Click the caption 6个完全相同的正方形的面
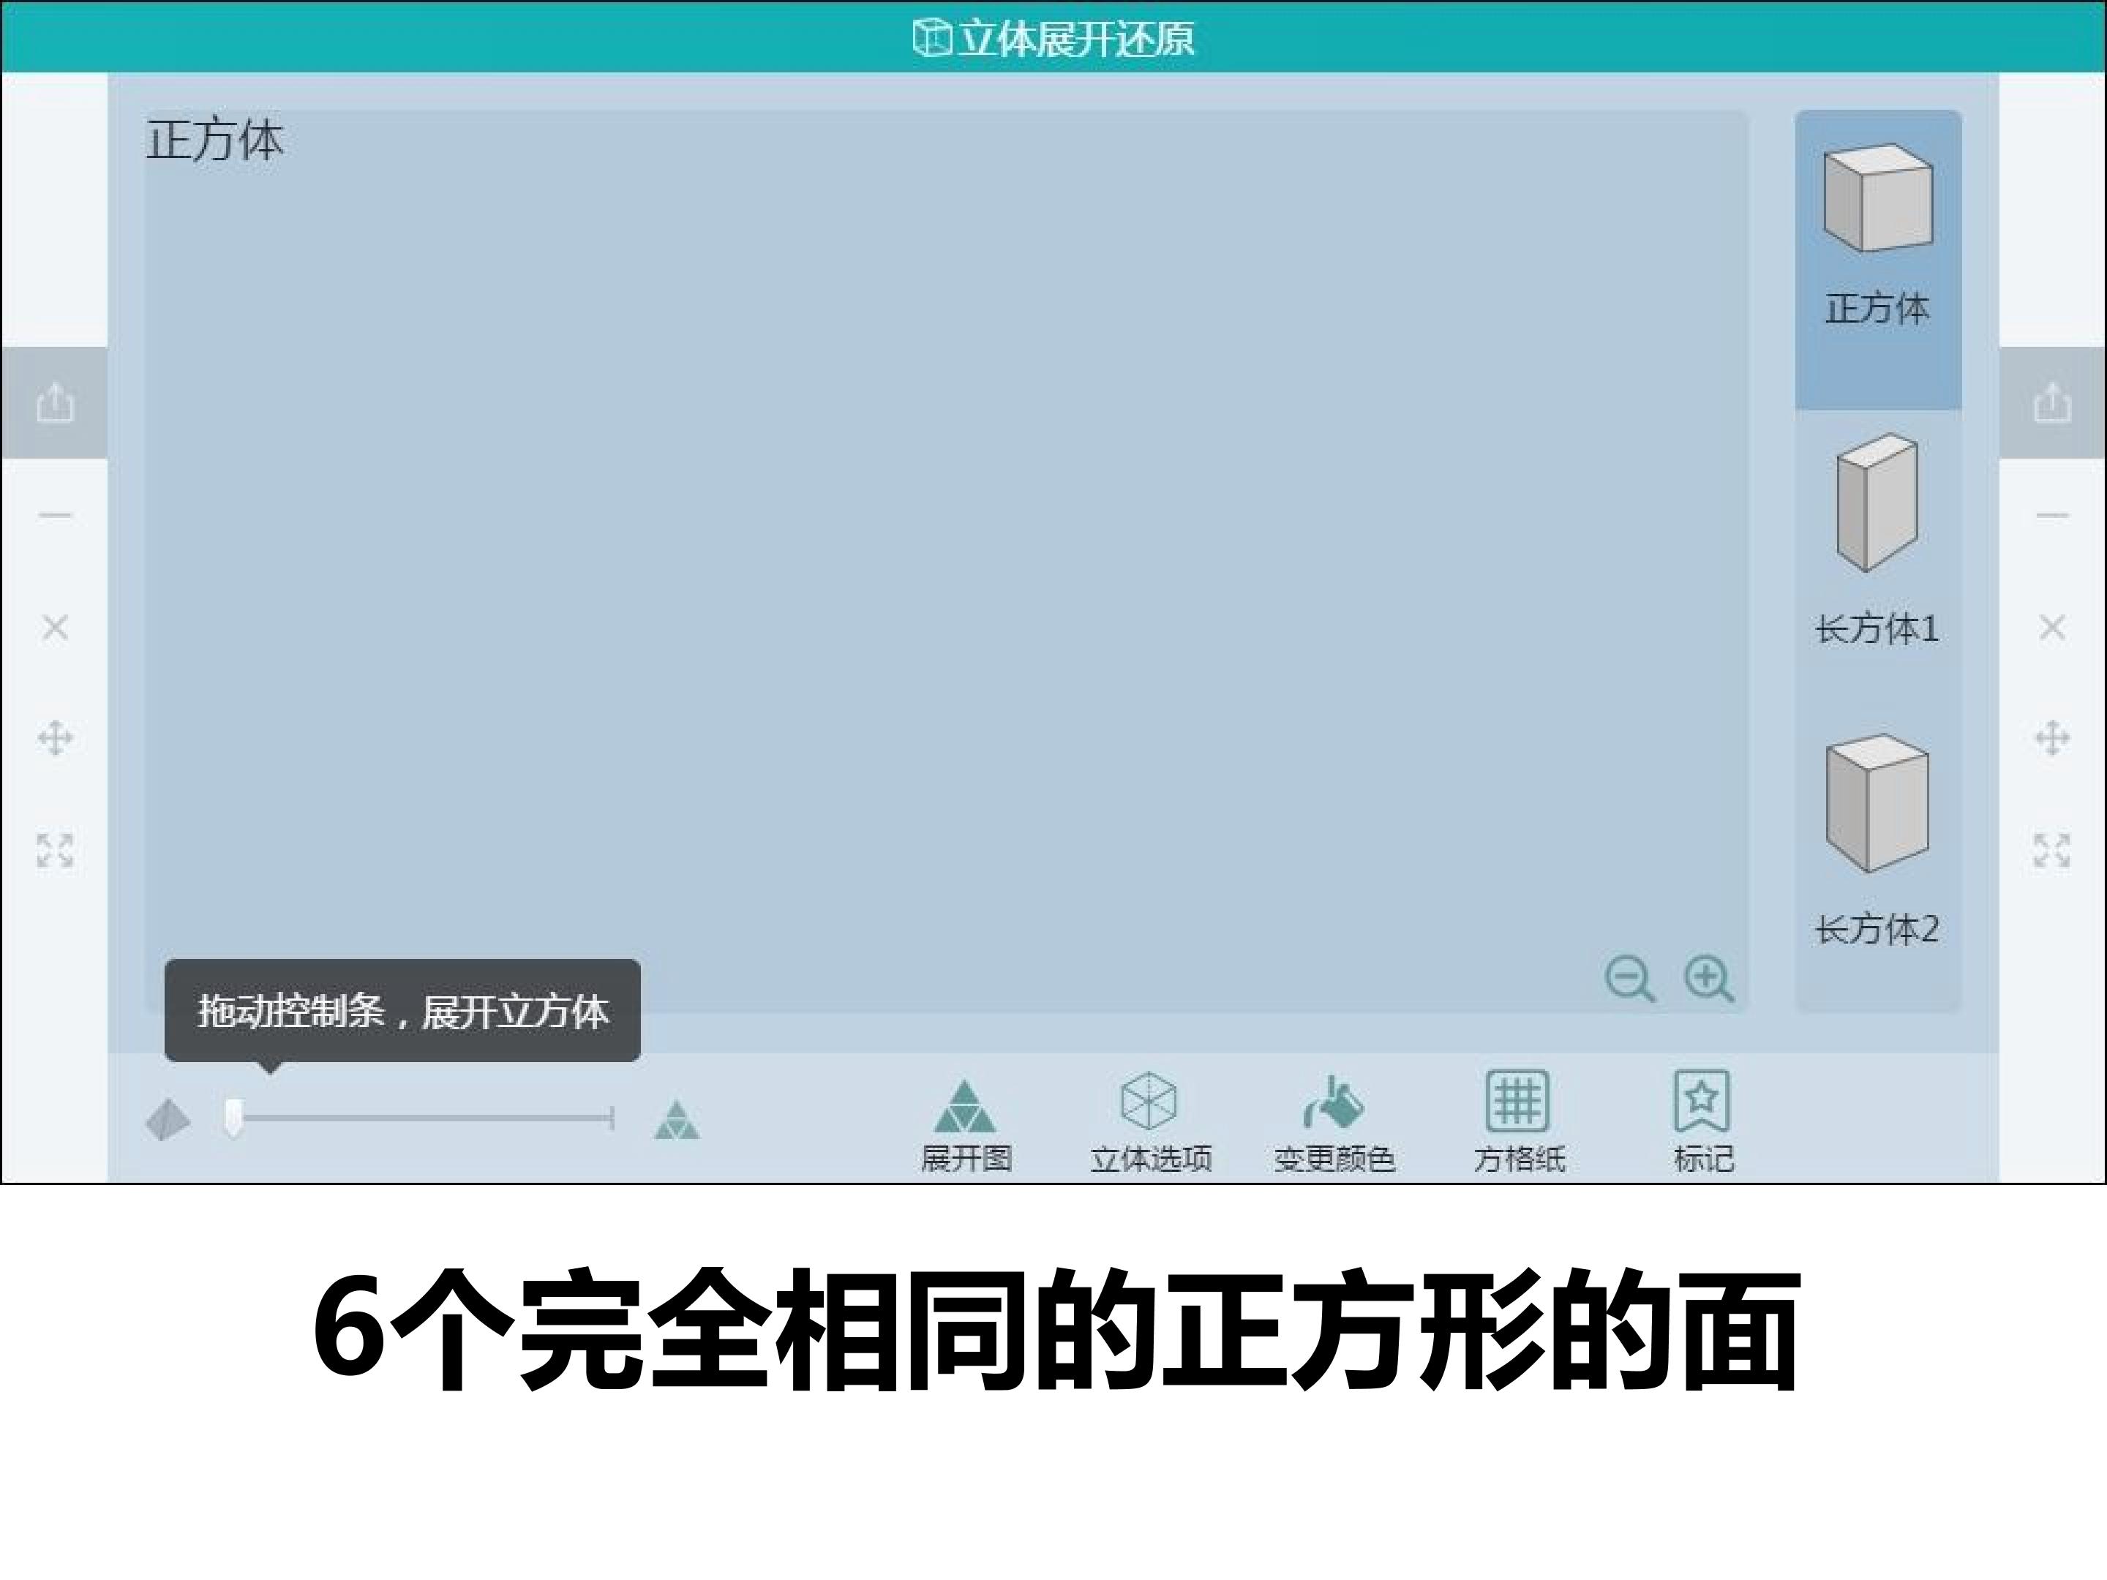2107x1580 pixels. 1056,1331
